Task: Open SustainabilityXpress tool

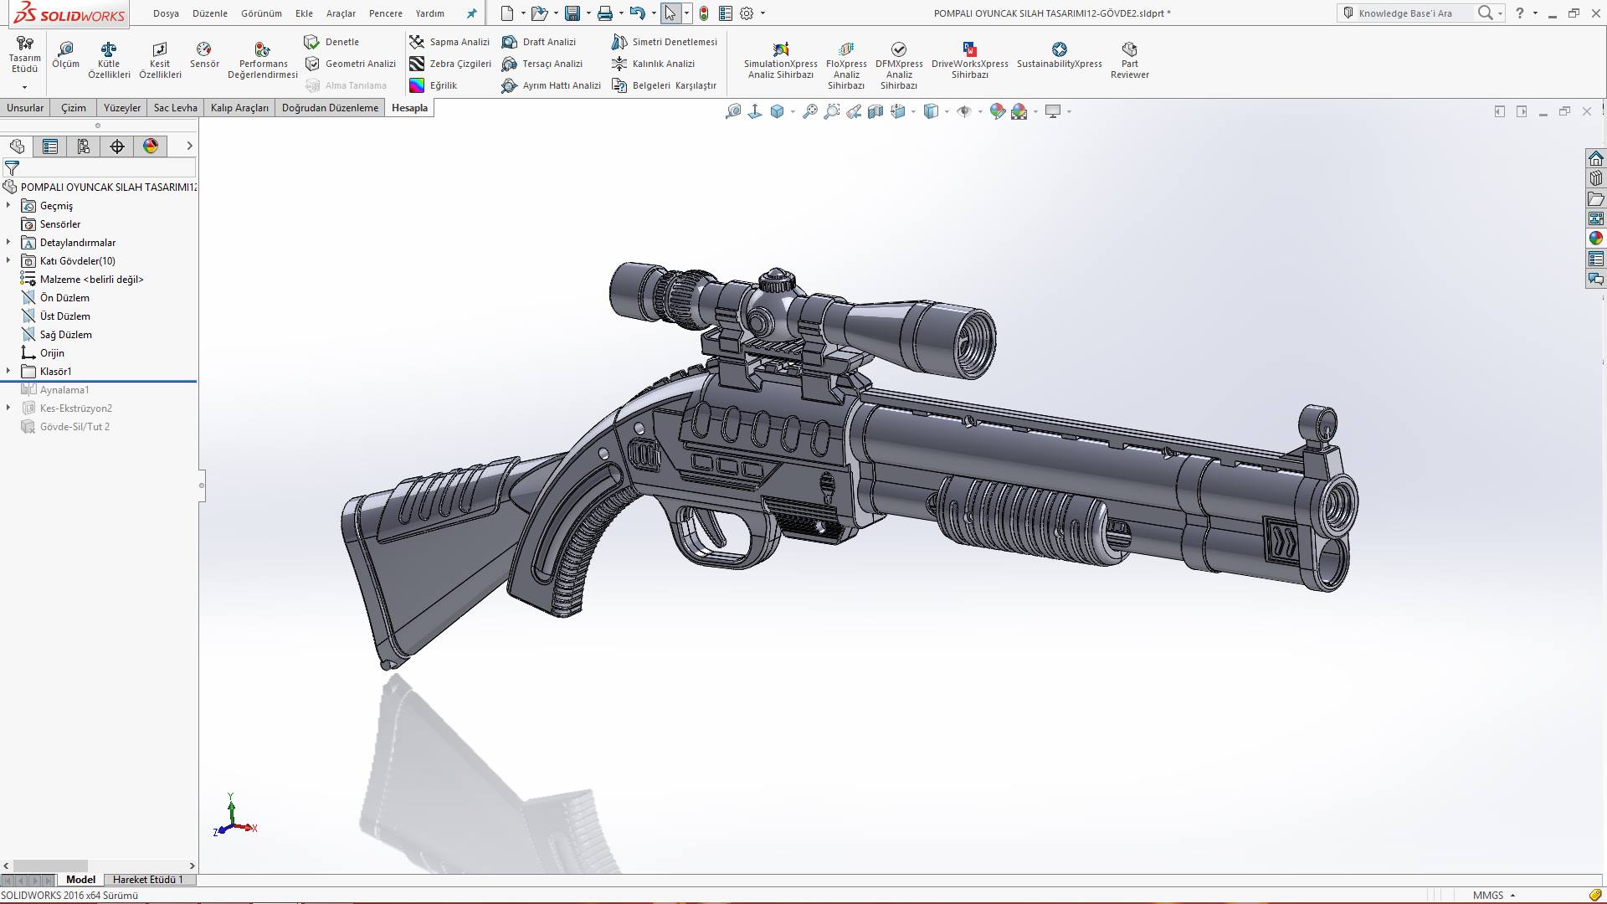Action: 1059,55
